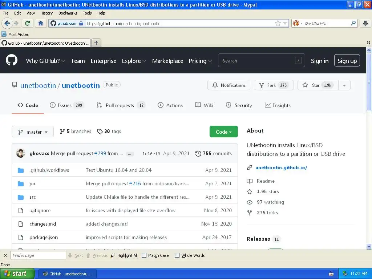Open the master branch dropdown
372x279 pixels.
(33, 132)
